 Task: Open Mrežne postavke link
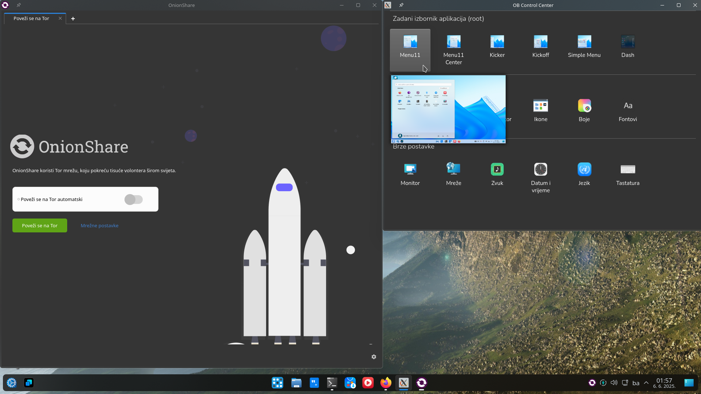pos(99,225)
